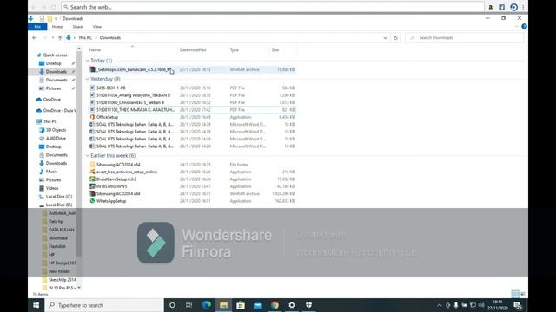This screenshot has width=556, height=312.
Task: Select the 5190811054_Anang Widiyono PDF file
Action: [x=192, y=95]
